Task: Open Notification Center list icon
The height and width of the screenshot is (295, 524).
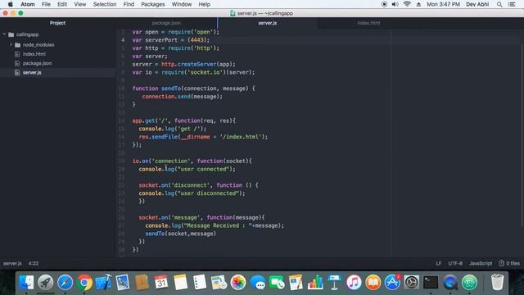Action: [512, 4]
